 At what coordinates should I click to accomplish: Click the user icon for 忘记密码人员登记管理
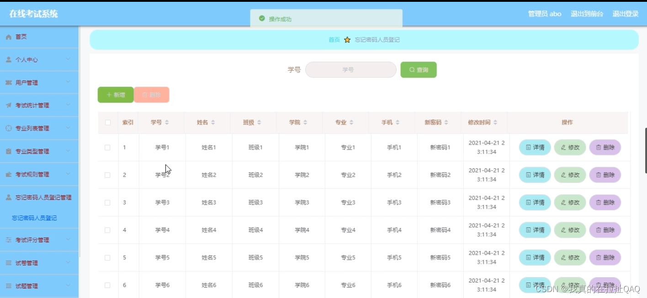point(8,198)
